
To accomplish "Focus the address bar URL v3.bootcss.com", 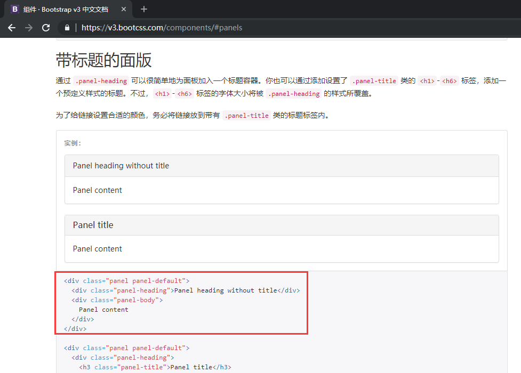I will (x=162, y=28).
